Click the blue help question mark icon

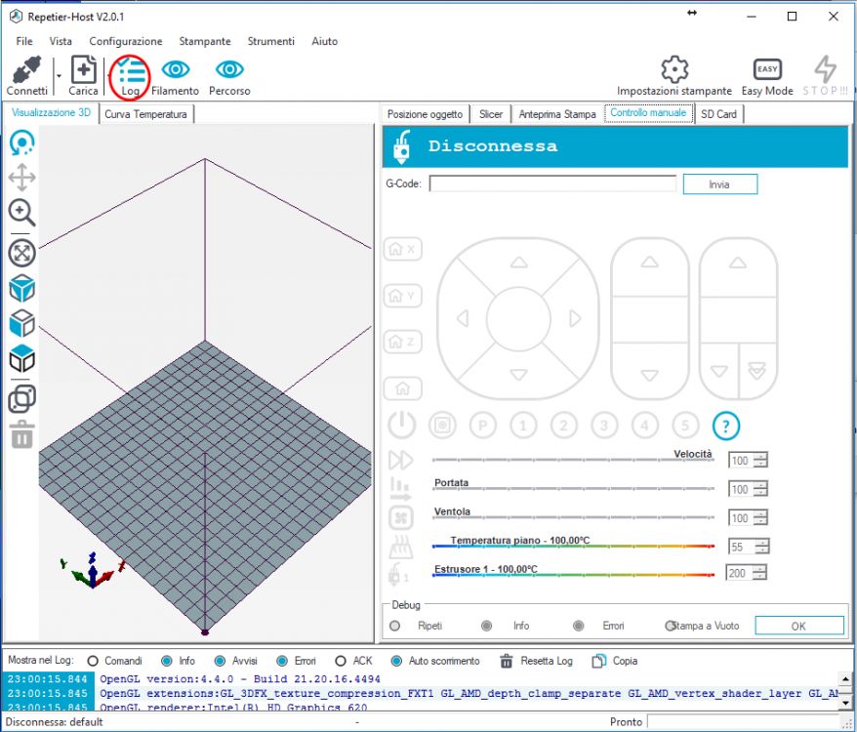tap(726, 426)
